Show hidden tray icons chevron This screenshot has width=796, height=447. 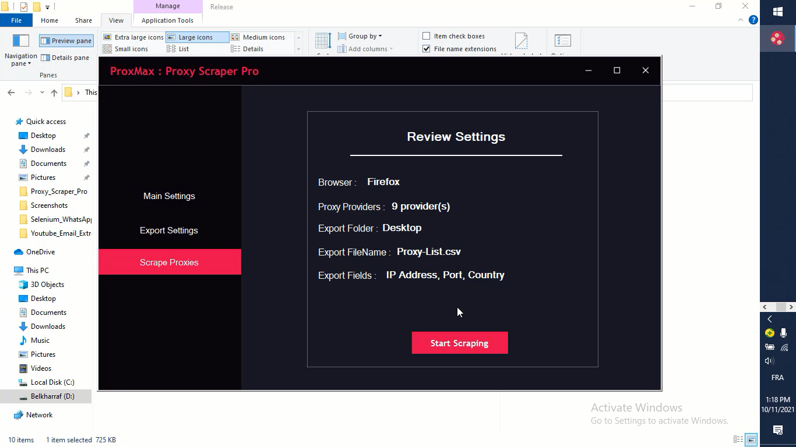click(770, 319)
